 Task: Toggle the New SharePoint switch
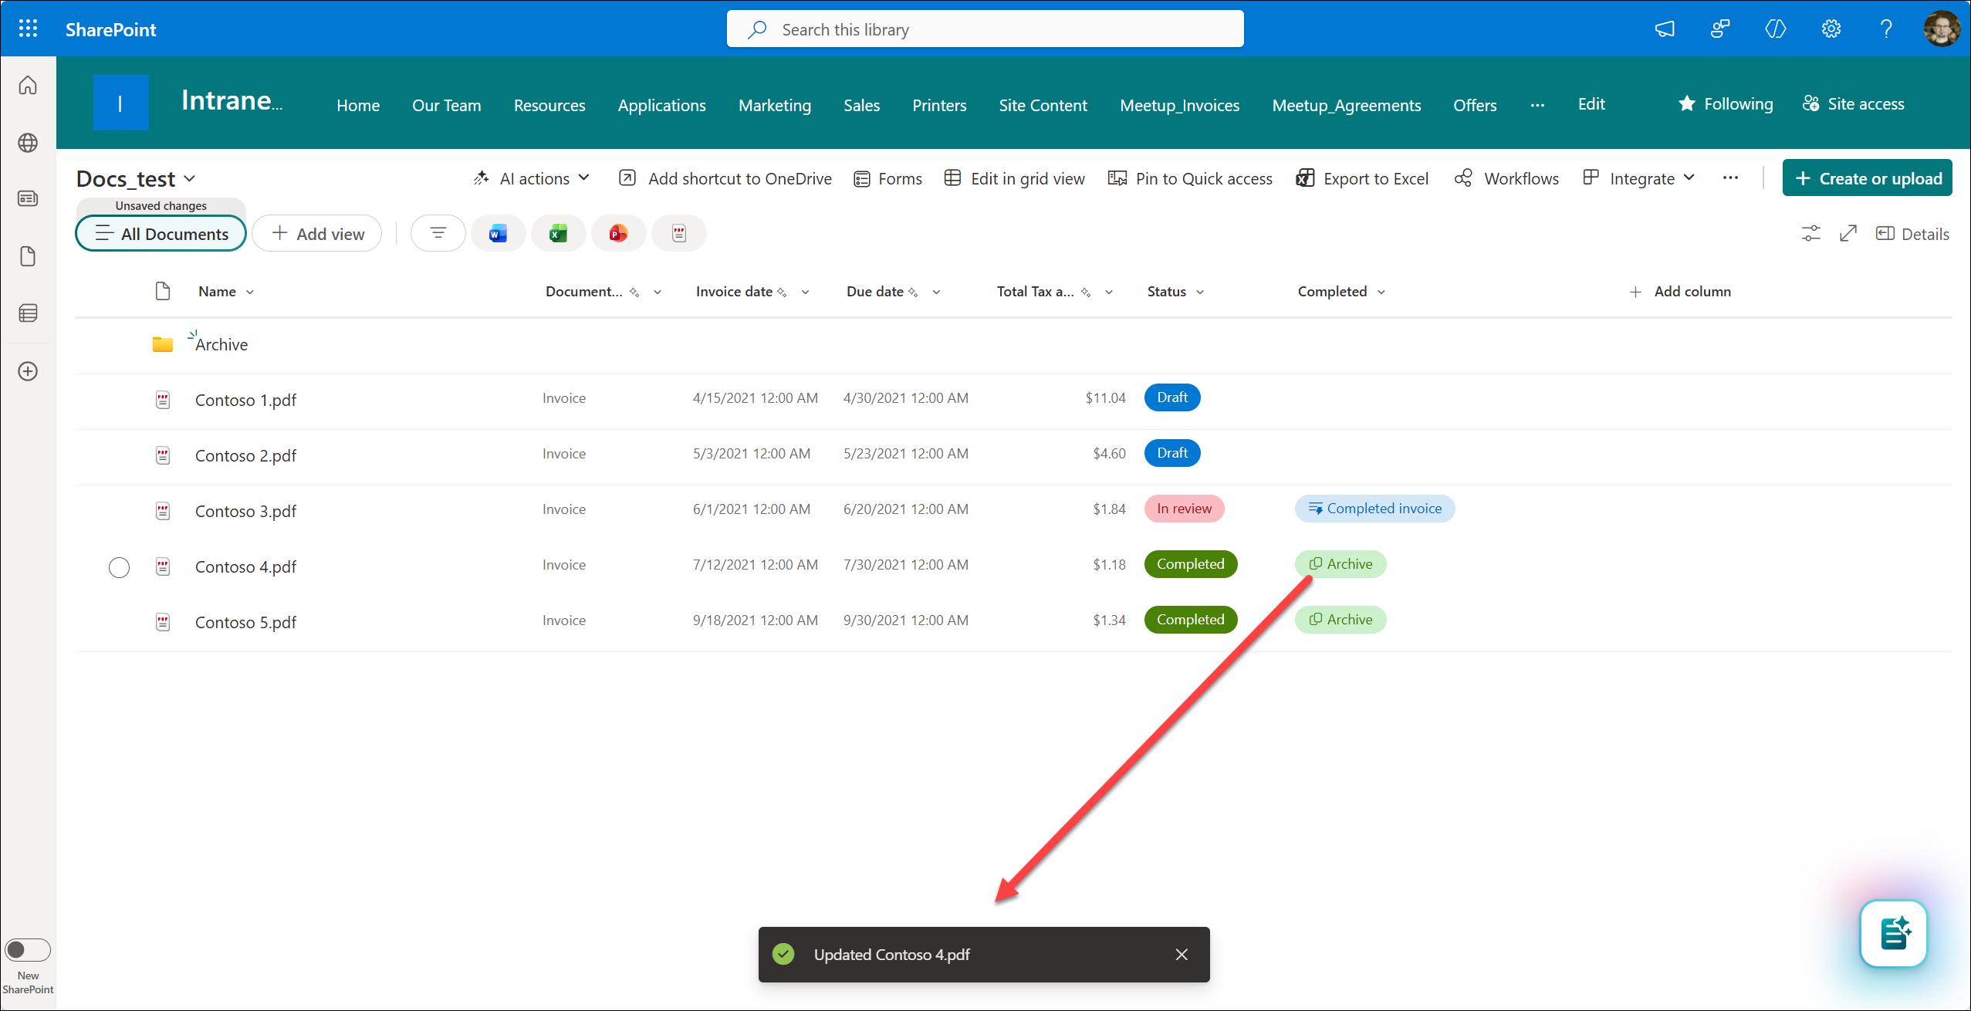click(28, 949)
